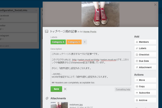The image size is (162, 108).
Task: Open the Labels button in sidebar
Action: pos(145,48)
